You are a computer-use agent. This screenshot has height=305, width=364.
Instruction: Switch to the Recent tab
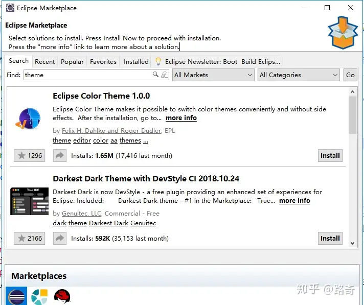pos(45,62)
